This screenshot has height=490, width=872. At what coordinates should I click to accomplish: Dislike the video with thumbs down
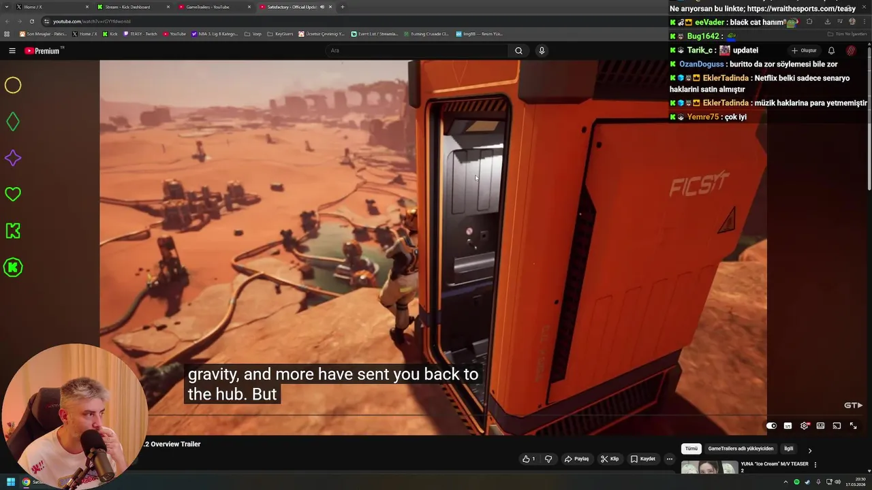point(548,459)
